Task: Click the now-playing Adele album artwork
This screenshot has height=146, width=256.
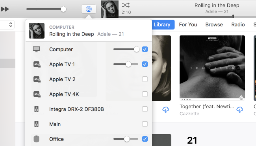Action: 110,9
